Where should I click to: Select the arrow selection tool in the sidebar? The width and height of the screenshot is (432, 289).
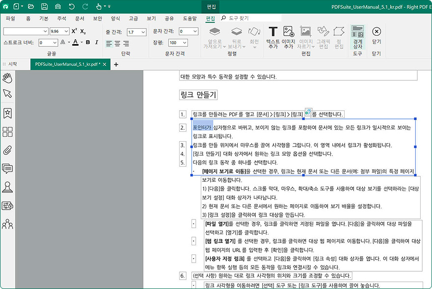[7, 94]
